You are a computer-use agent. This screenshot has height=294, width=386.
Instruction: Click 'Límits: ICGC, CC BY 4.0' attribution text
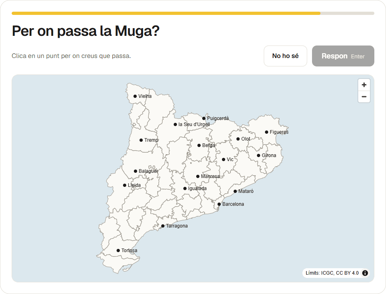pyautogui.click(x=332, y=273)
